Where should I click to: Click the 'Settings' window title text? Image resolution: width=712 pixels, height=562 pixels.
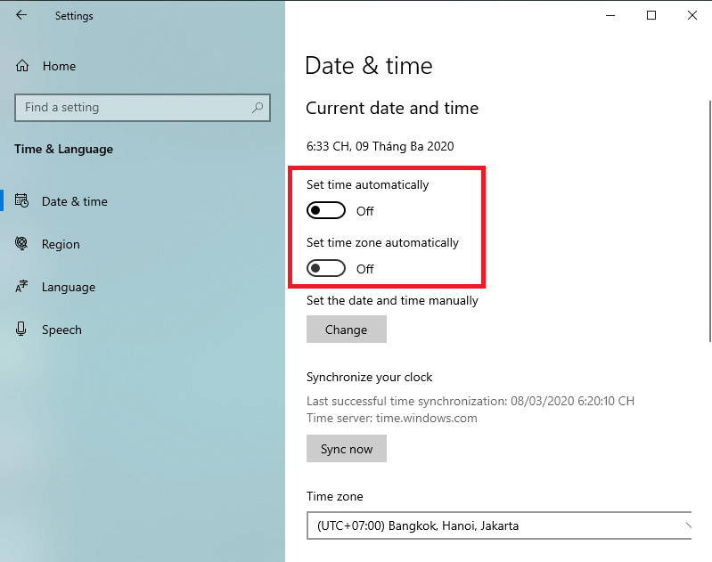(x=74, y=16)
